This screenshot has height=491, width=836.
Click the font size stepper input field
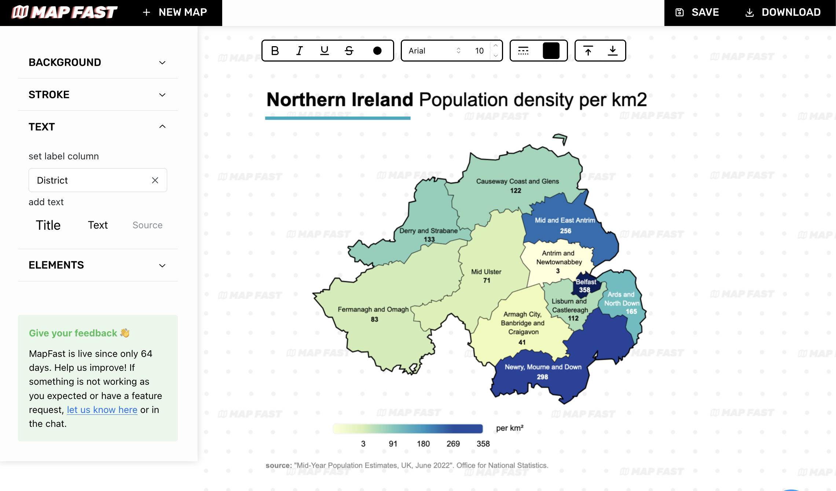tap(479, 50)
